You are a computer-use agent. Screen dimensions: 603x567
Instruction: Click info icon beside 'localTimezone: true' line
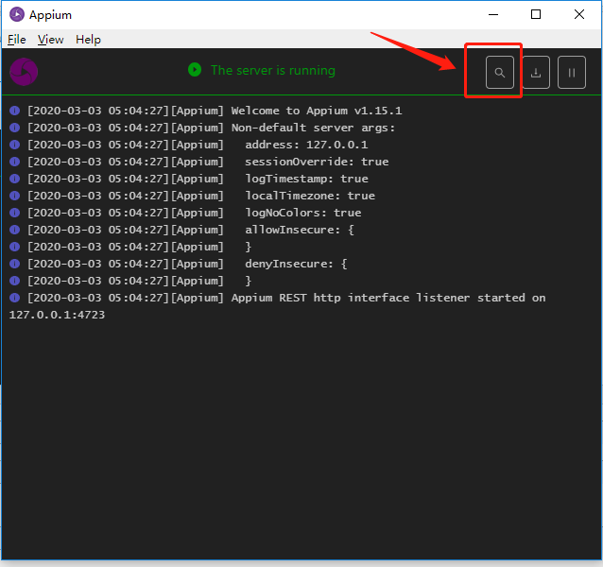14,196
